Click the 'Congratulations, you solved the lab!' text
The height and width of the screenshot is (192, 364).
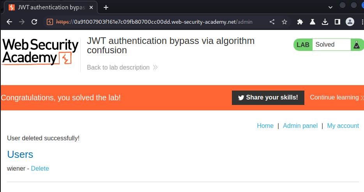60,98
